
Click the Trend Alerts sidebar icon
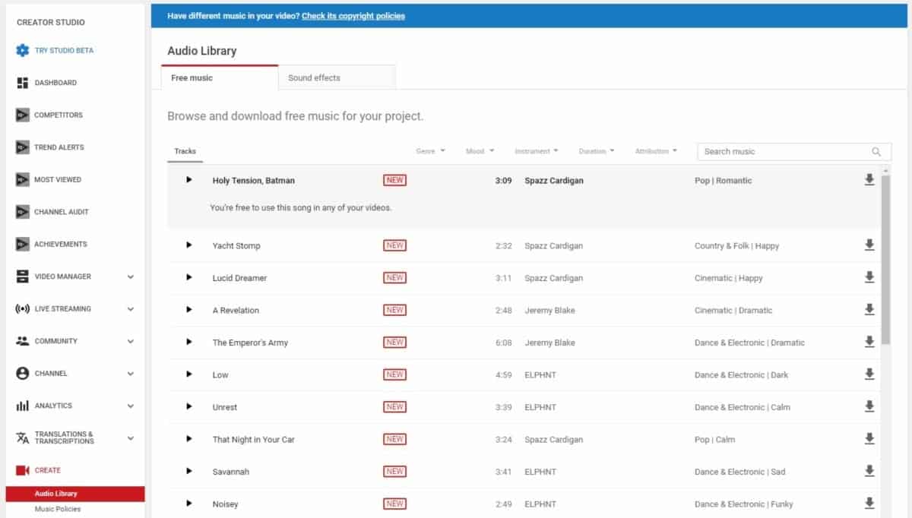(x=23, y=147)
